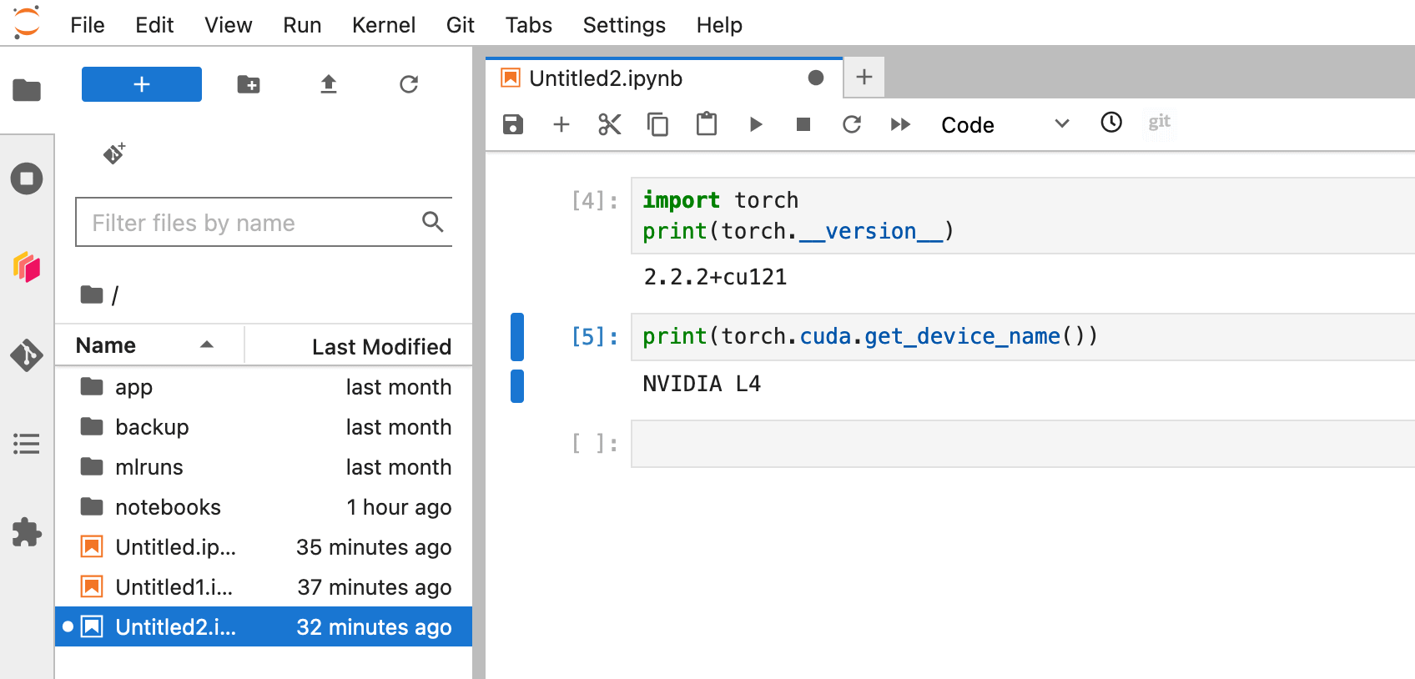
Task: Open the Settings menu
Action: pyautogui.click(x=624, y=25)
